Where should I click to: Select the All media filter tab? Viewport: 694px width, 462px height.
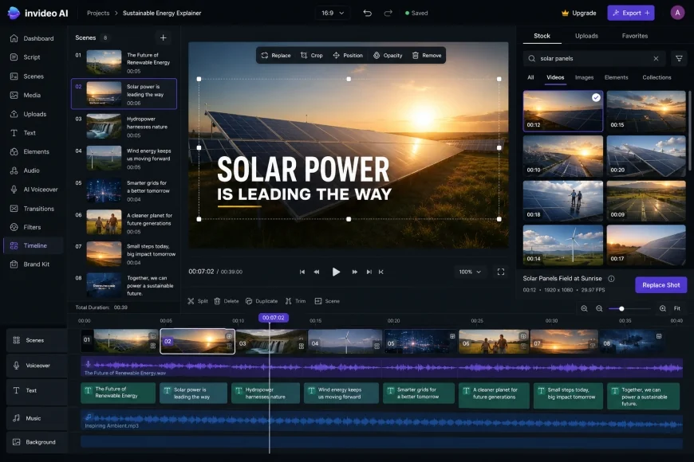pyautogui.click(x=530, y=77)
